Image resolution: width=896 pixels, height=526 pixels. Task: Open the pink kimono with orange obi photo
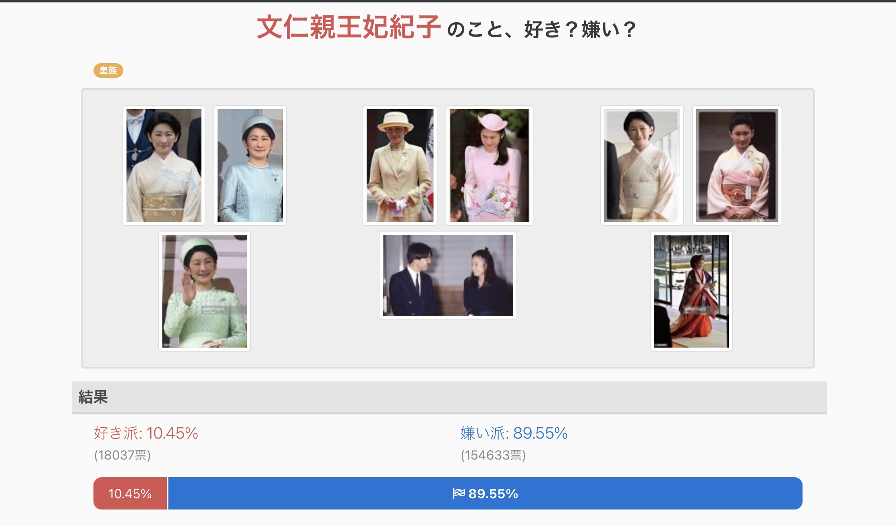coord(737,166)
